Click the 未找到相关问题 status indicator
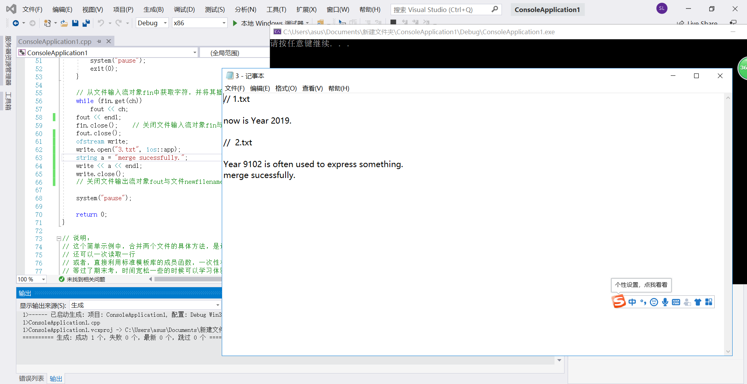The height and width of the screenshot is (384, 747). 82,279
